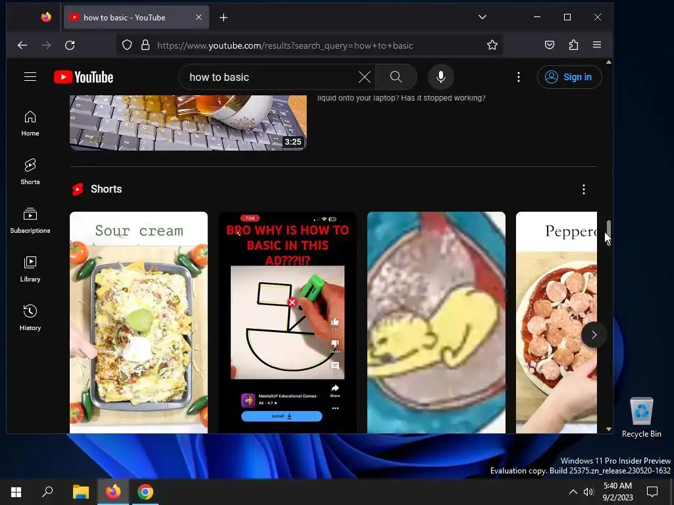The width and height of the screenshot is (674, 505).
Task: Open YouTube settings three-dot menu
Action: point(519,78)
